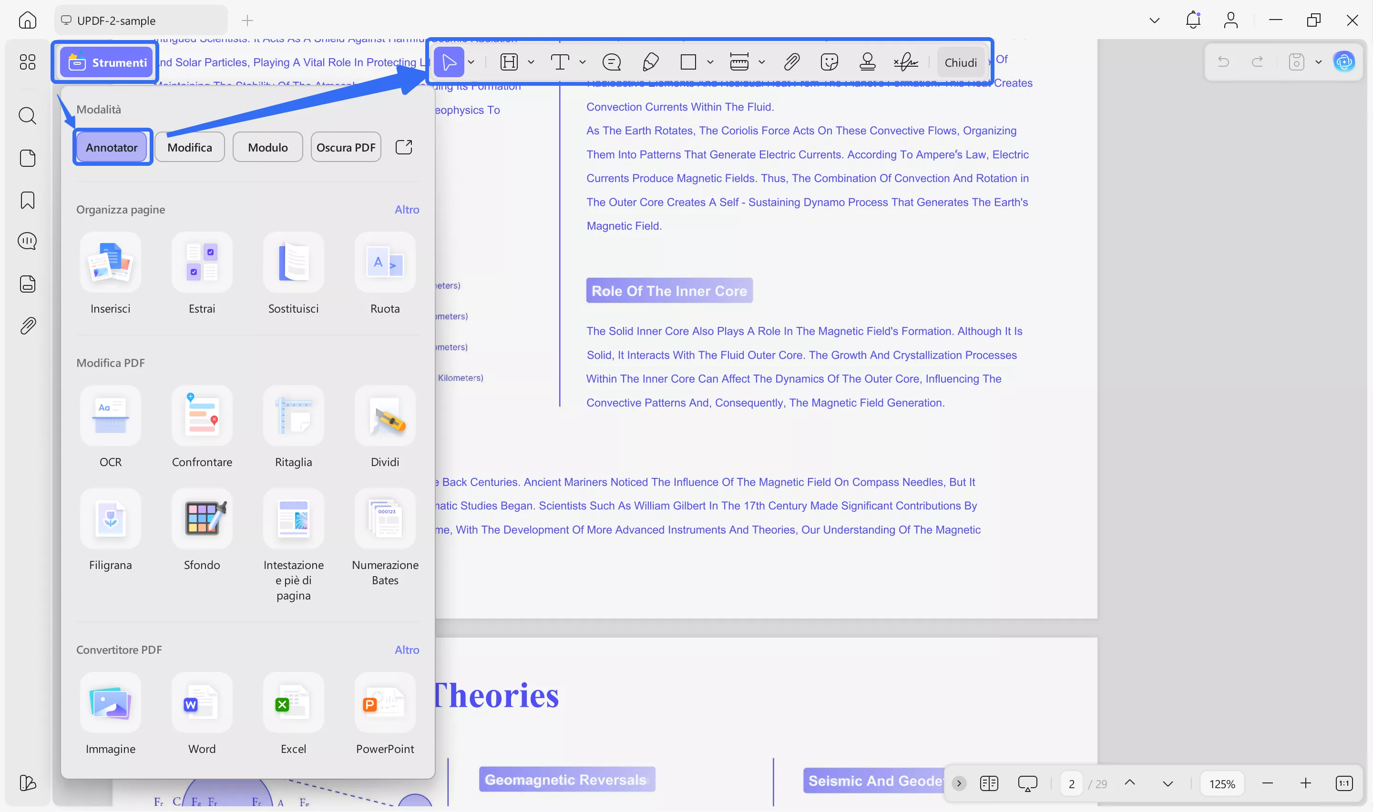
Task: Open search in the left sidebar
Action: 27,116
